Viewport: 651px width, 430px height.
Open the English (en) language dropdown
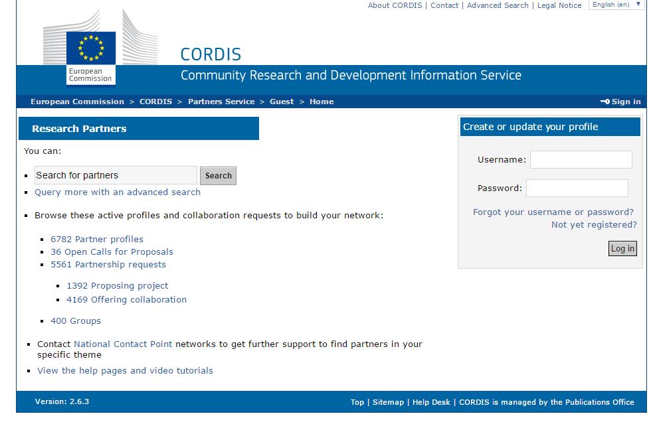(616, 5)
